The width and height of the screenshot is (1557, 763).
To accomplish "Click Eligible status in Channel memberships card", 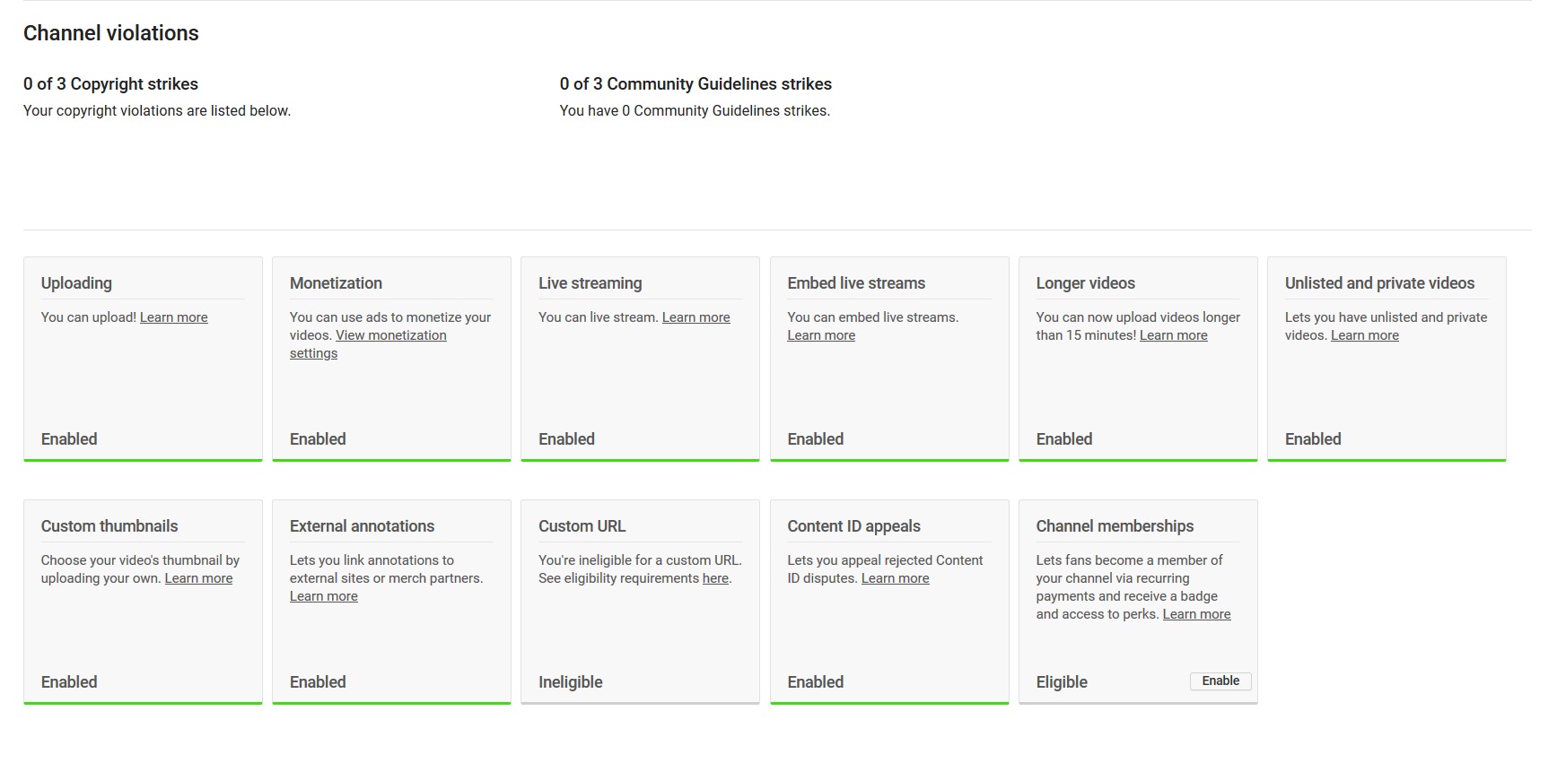I will (x=1062, y=682).
